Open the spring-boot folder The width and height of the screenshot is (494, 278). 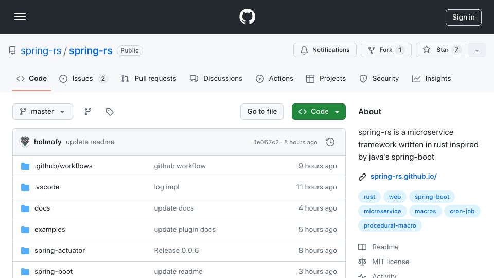[x=54, y=272]
